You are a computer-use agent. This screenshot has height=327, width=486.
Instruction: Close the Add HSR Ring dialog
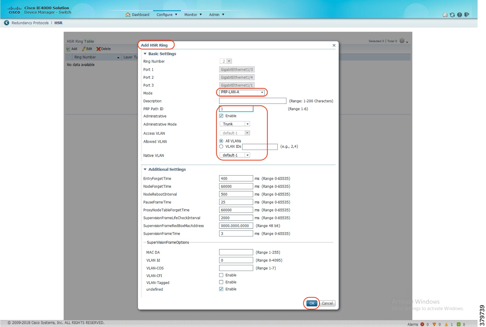(x=334, y=45)
